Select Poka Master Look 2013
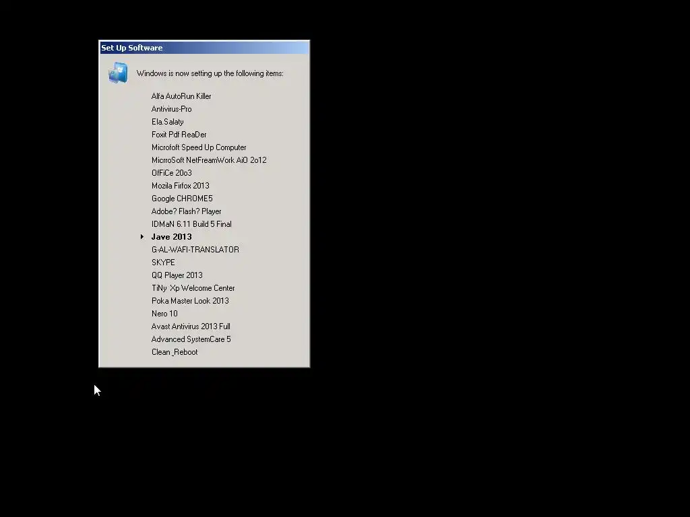The width and height of the screenshot is (690, 517). [x=190, y=301]
